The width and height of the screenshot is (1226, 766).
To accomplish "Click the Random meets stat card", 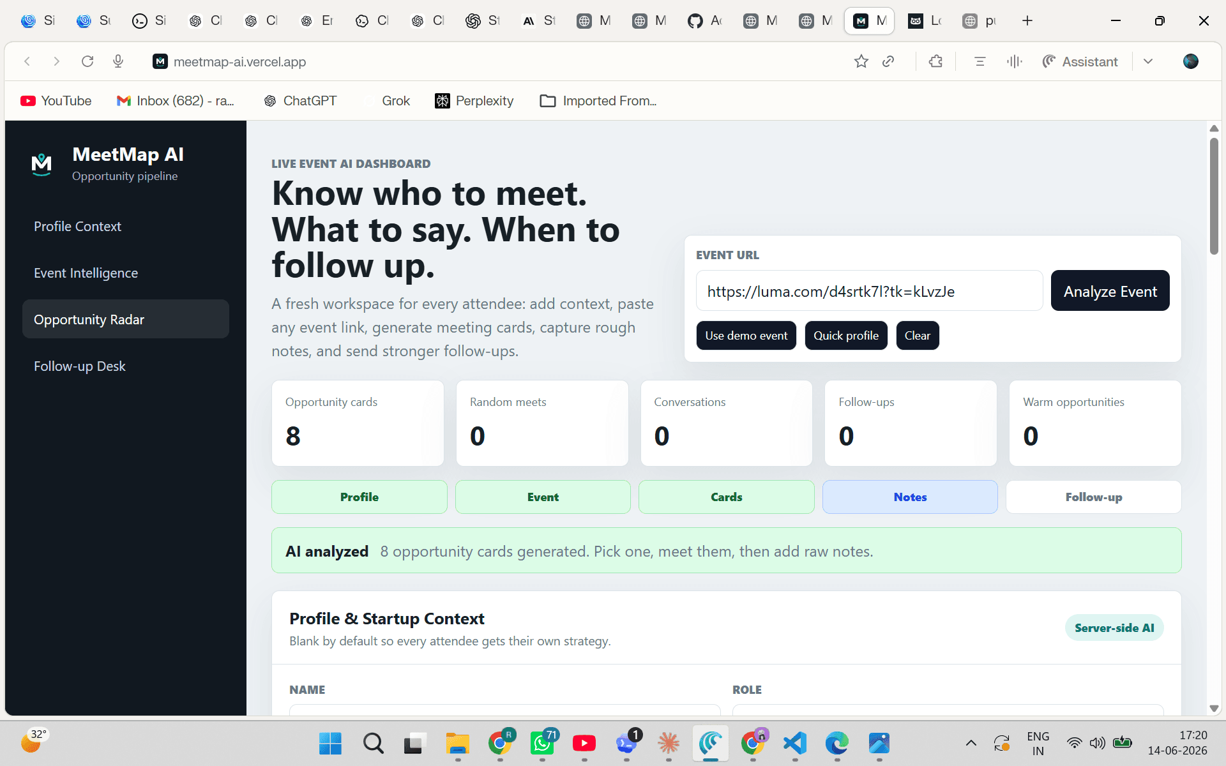I will pyautogui.click(x=542, y=423).
